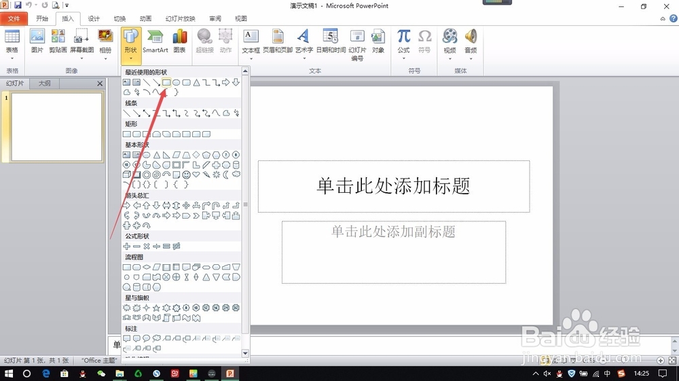Select slide 1 thumbnail
The width and height of the screenshot is (679, 381).
(x=57, y=127)
